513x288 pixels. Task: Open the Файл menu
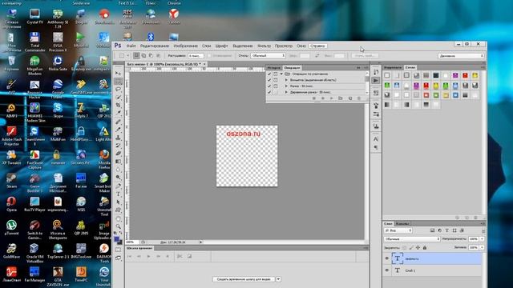click(131, 46)
